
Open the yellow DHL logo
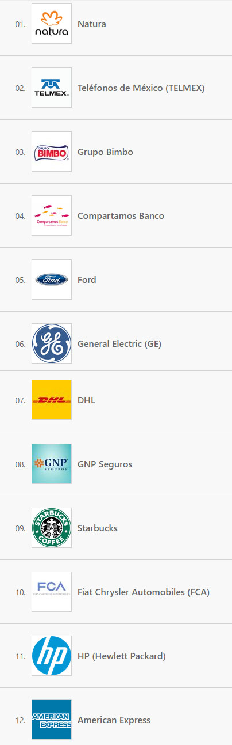52,400
